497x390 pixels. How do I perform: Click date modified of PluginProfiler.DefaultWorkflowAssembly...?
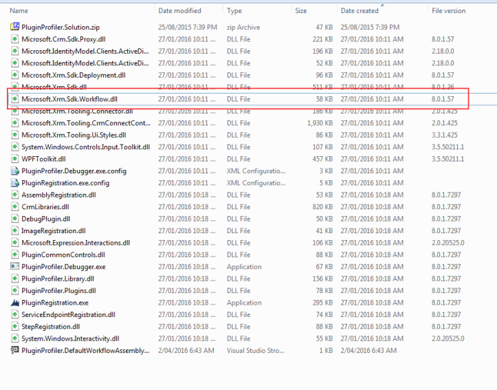pos(186,350)
